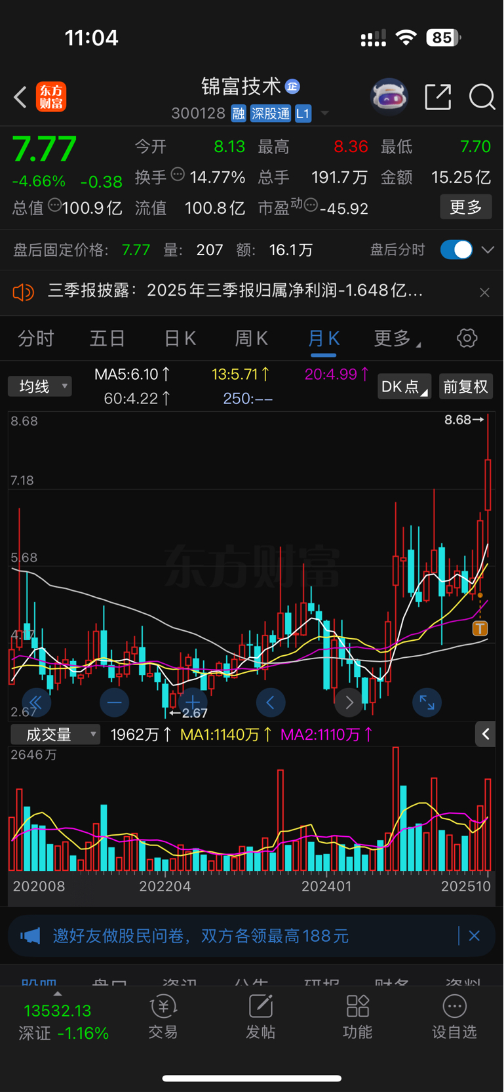Tap the 融 margin trading badge
This screenshot has width=504, height=1092.
239,113
